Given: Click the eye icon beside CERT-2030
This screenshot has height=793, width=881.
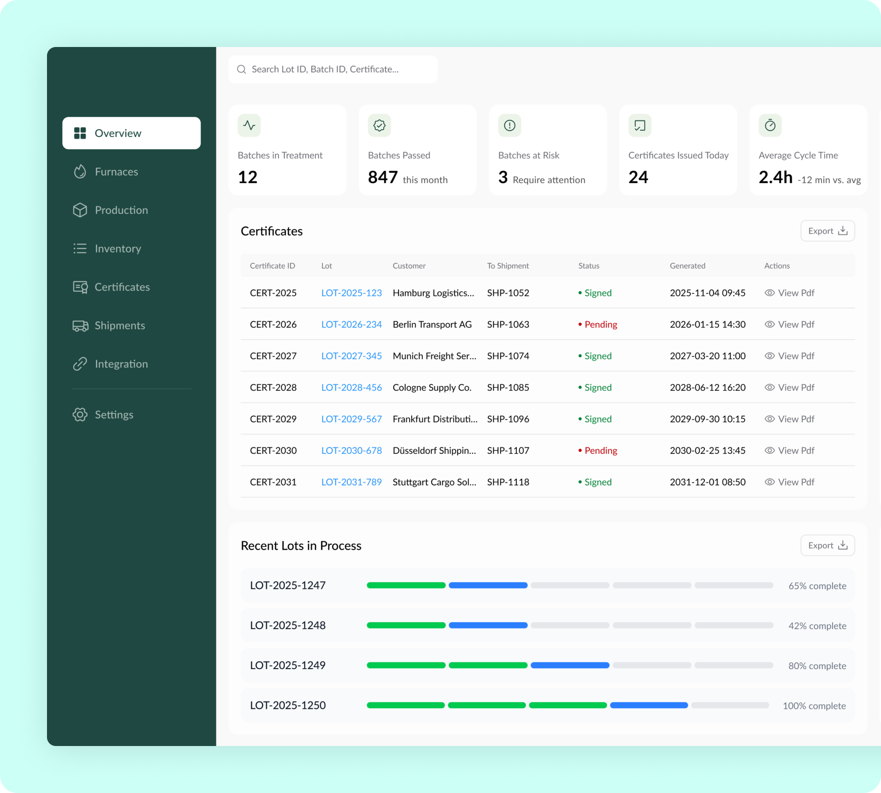Looking at the screenshot, I should (769, 450).
